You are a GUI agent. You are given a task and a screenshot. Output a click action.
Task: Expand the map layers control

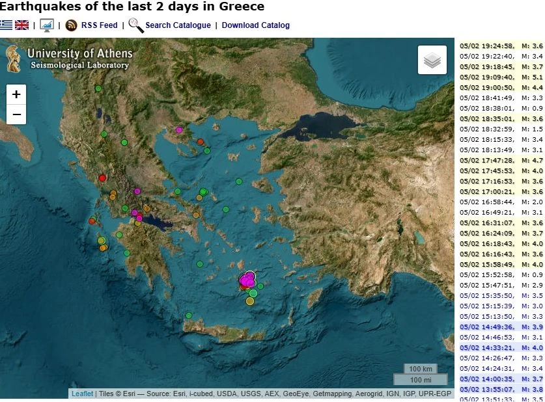point(432,60)
